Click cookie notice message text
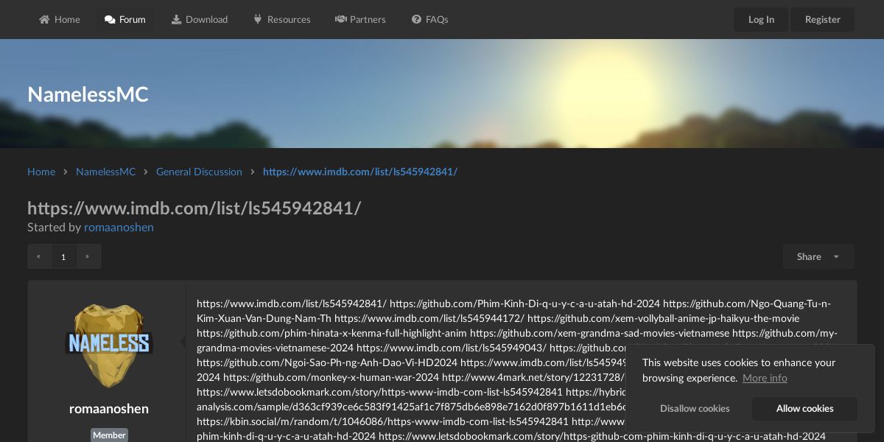Image resolution: width=884 pixels, height=442 pixels. click(x=739, y=370)
